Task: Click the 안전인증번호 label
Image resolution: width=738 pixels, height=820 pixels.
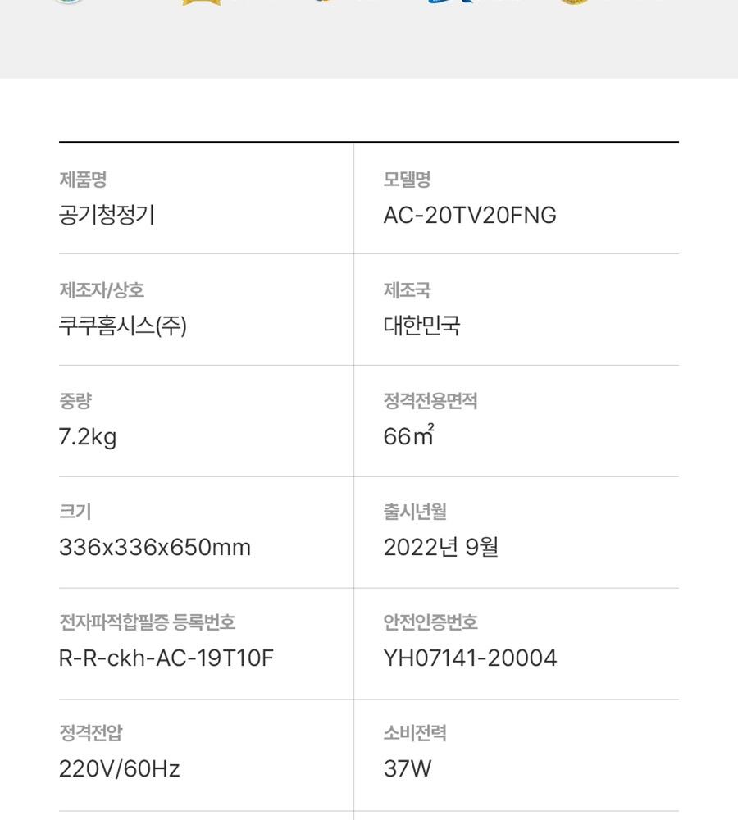Action: click(x=430, y=622)
